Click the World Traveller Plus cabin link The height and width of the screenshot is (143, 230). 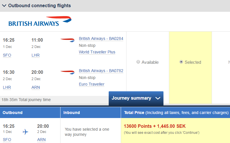[97, 52]
